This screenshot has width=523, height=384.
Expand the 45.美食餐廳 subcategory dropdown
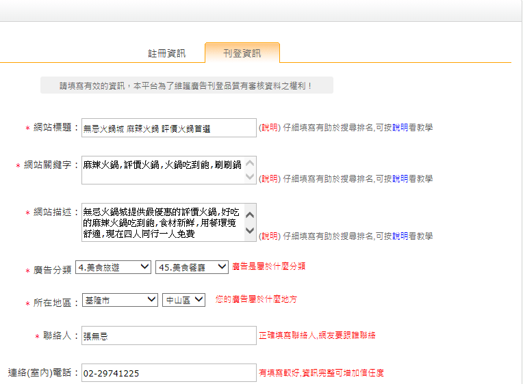click(x=192, y=267)
